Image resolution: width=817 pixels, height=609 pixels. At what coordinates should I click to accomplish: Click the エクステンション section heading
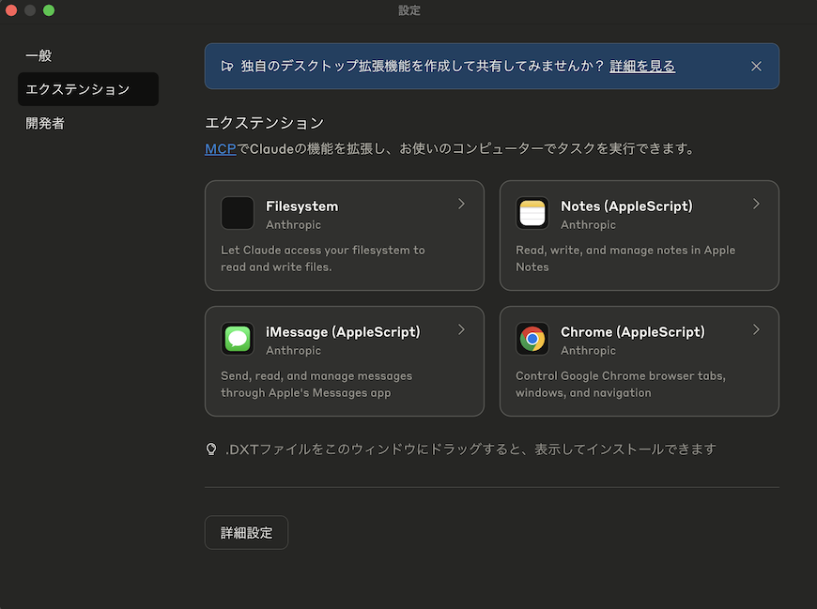pos(264,123)
